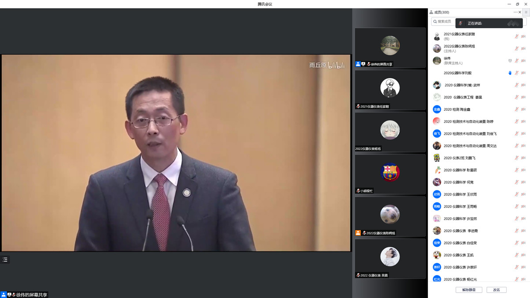Toggle camera icon for 2022仪器仪表陈炳旭 in member list
Screen dimensions: 530x298
click(x=523, y=49)
